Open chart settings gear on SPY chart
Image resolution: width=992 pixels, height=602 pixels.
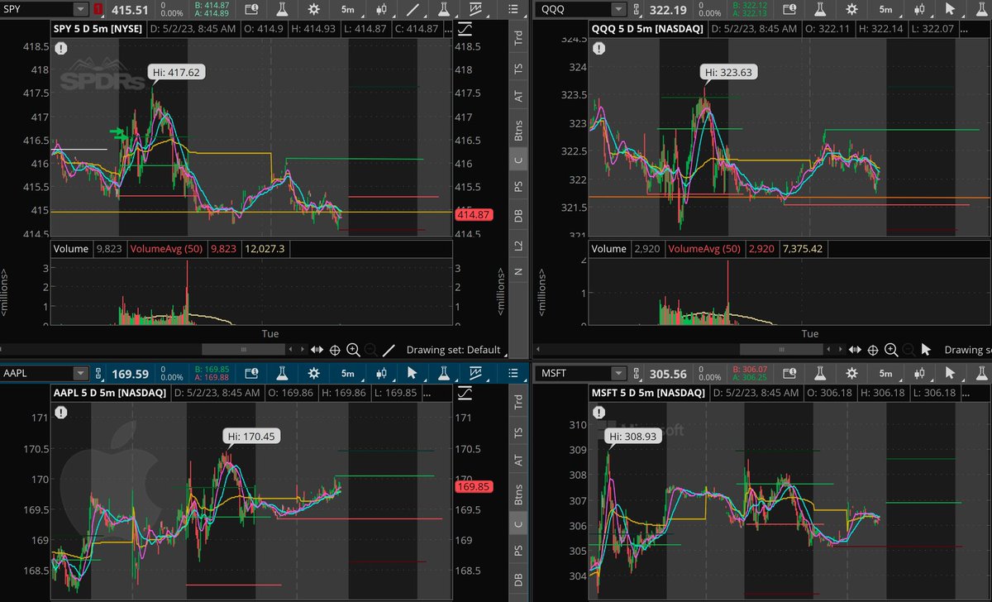314,9
